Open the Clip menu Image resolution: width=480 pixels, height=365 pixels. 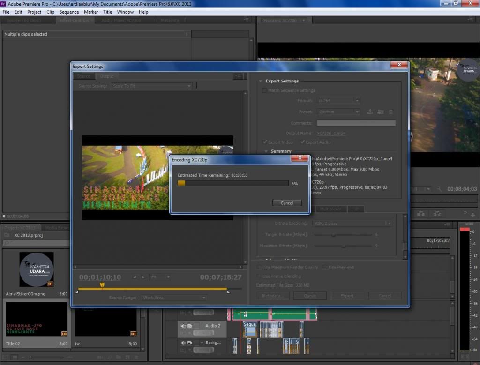tap(51, 12)
